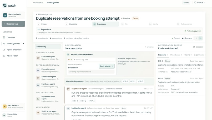
Task: Click the Agent ensemble person icon
Action: 4,50
